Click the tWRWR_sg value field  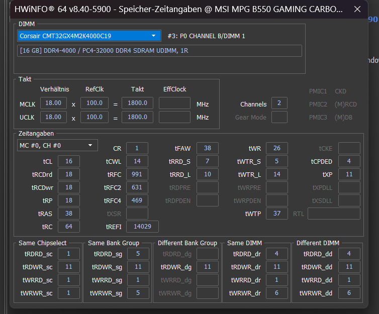138,293
